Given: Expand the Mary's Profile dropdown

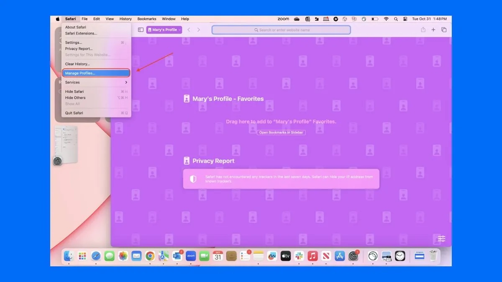Looking at the screenshot, I should coord(164,30).
